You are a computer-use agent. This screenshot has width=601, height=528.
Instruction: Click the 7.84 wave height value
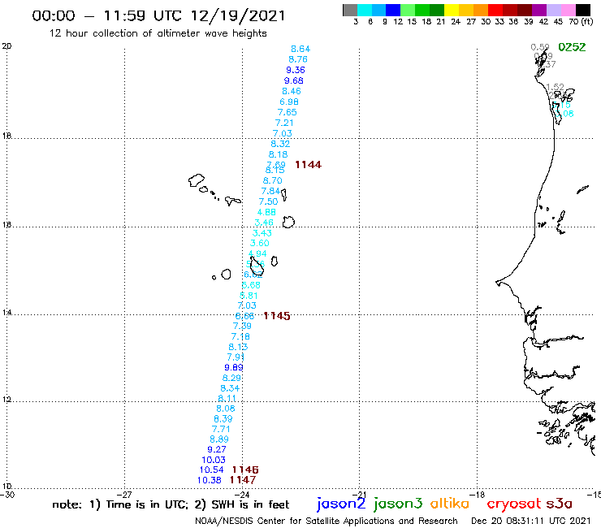click(270, 191)
